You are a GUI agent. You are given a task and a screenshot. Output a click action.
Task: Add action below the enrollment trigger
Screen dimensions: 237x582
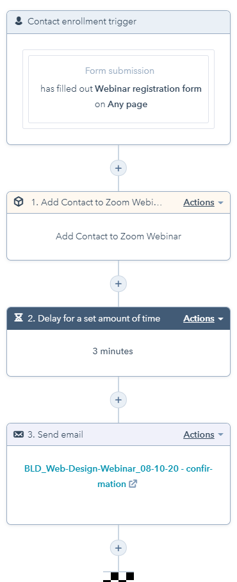point(118,168)
